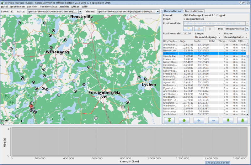Click the position list vertical scrollbar
This screenshot has width=251, height=165.
(x=247, y=81)
